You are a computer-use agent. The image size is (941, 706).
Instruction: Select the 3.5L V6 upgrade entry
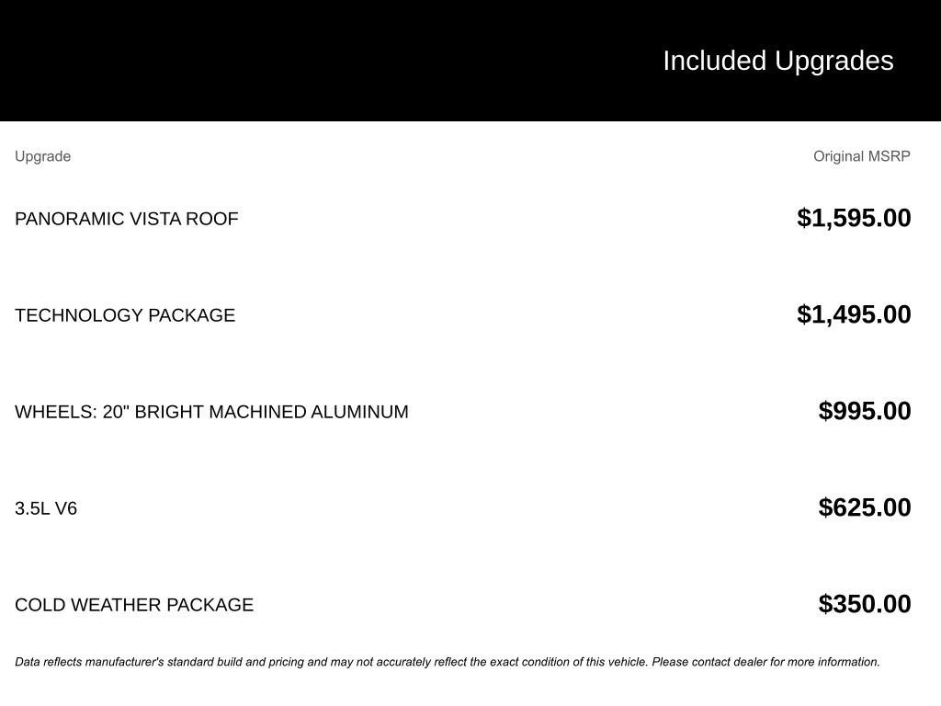[46, 508]
